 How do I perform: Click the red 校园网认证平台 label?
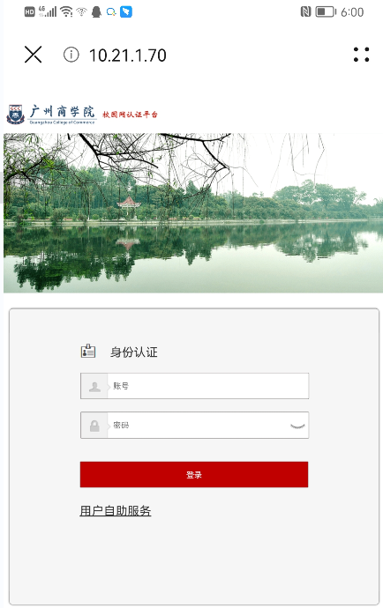130,115
